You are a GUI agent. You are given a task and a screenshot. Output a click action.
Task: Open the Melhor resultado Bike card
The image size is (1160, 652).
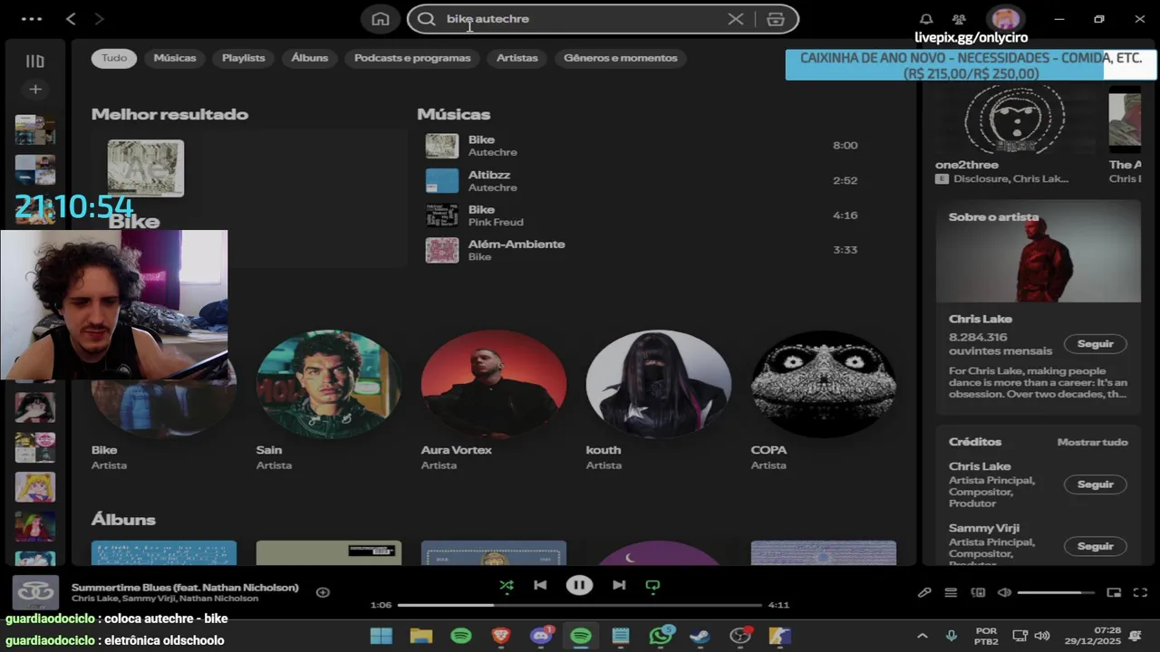coord(248,197)
